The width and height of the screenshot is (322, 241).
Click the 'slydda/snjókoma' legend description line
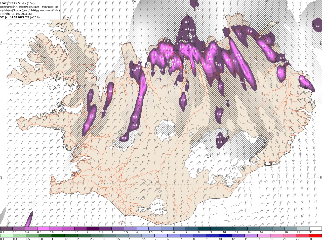(30, 10)
